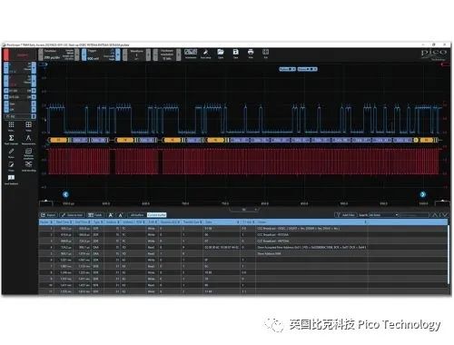Screen dimensions: 454x345
Task: Open channel B settings panel
Action: [19, 81]
